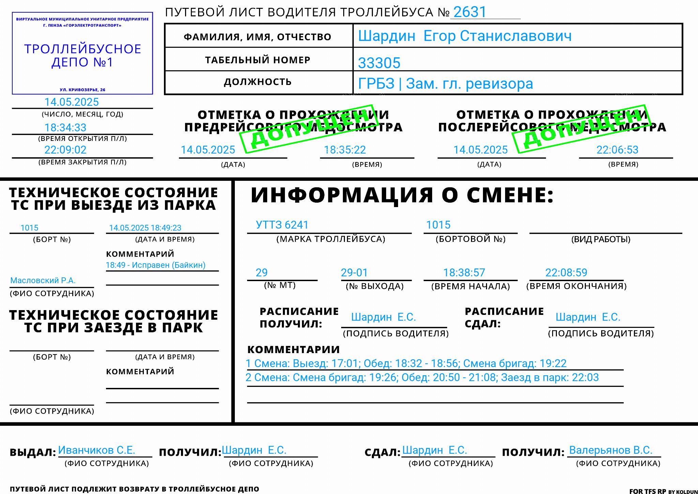Click employee name Масловский Р.А.

coord(43,280)
